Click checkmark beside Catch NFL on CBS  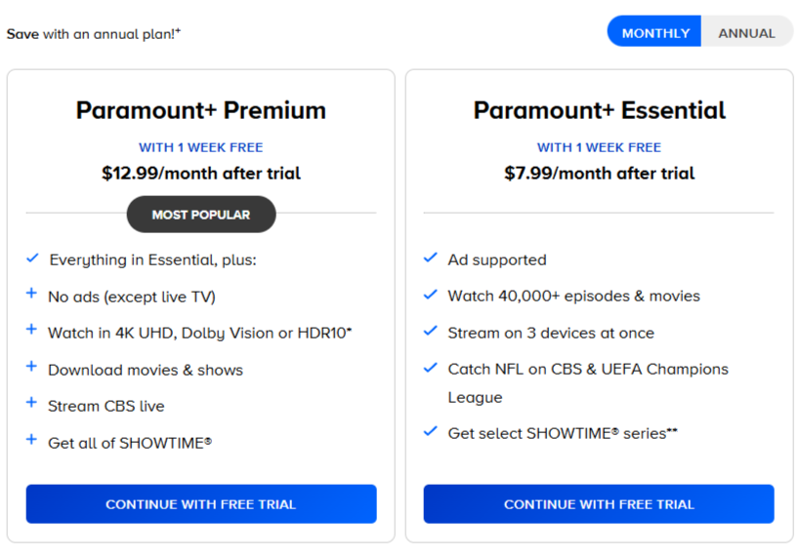click(x=430, y=368)
